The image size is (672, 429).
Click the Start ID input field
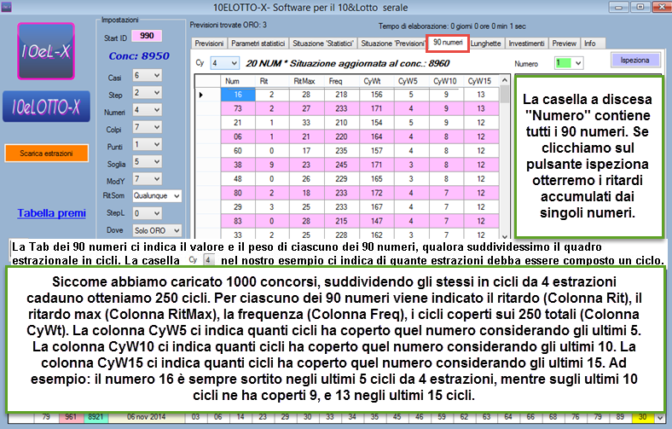tap(147, 36)
